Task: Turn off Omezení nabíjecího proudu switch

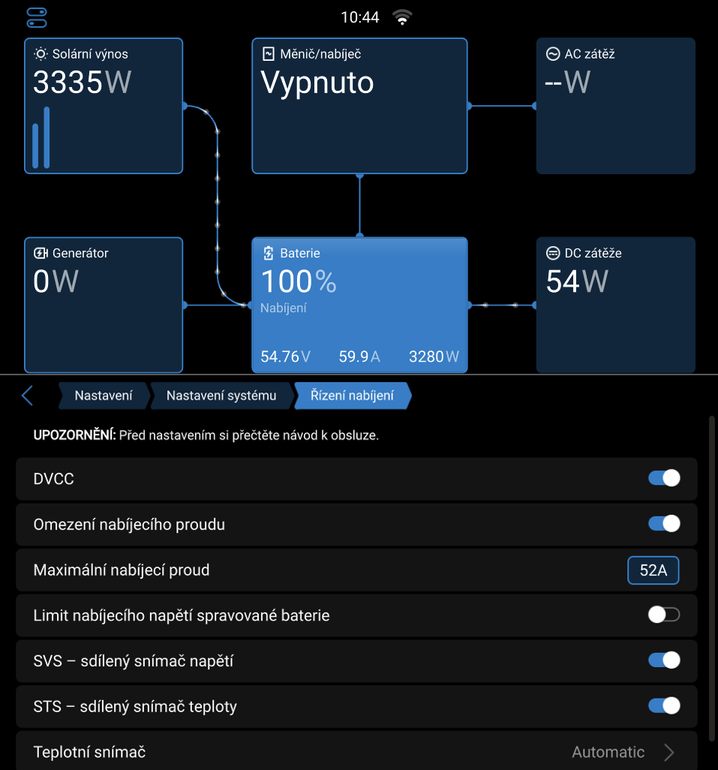Action: 664,524
